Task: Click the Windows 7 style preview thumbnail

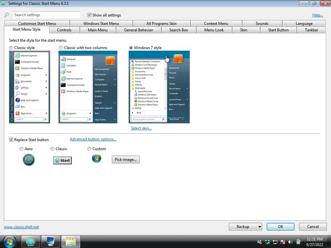Action: (x=159, y=87)
